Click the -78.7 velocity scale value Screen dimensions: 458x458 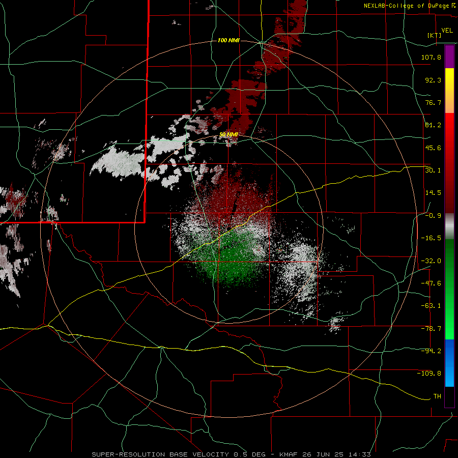pyautogui.click(x=431, y=329)
